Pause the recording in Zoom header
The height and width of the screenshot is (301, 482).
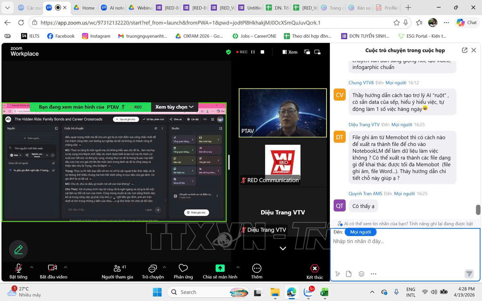tap(253, 52)
